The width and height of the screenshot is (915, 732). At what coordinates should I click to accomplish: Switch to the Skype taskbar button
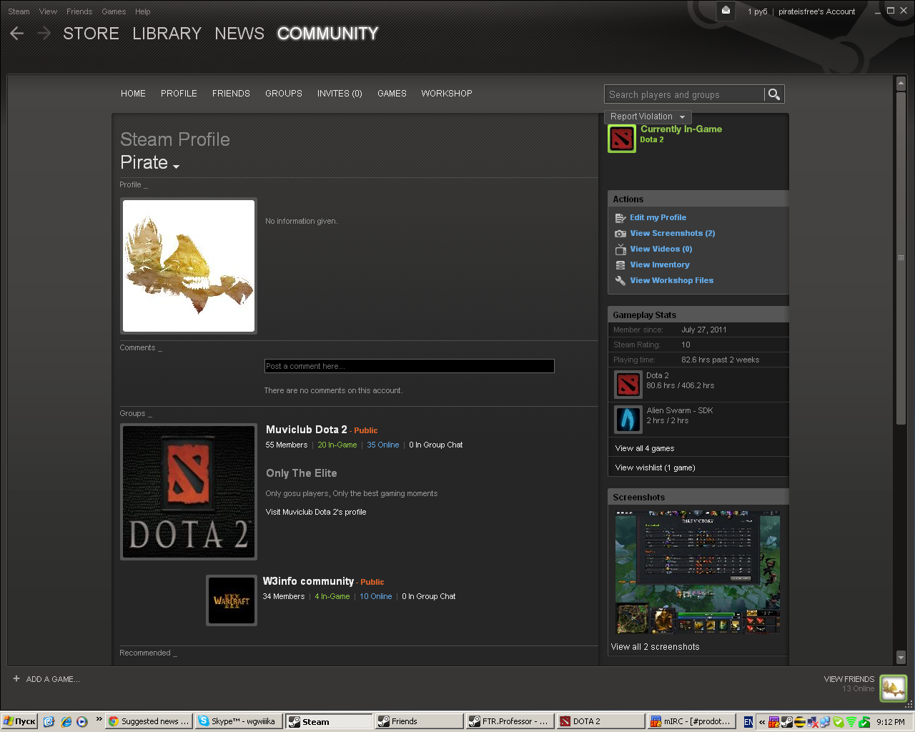239,721
